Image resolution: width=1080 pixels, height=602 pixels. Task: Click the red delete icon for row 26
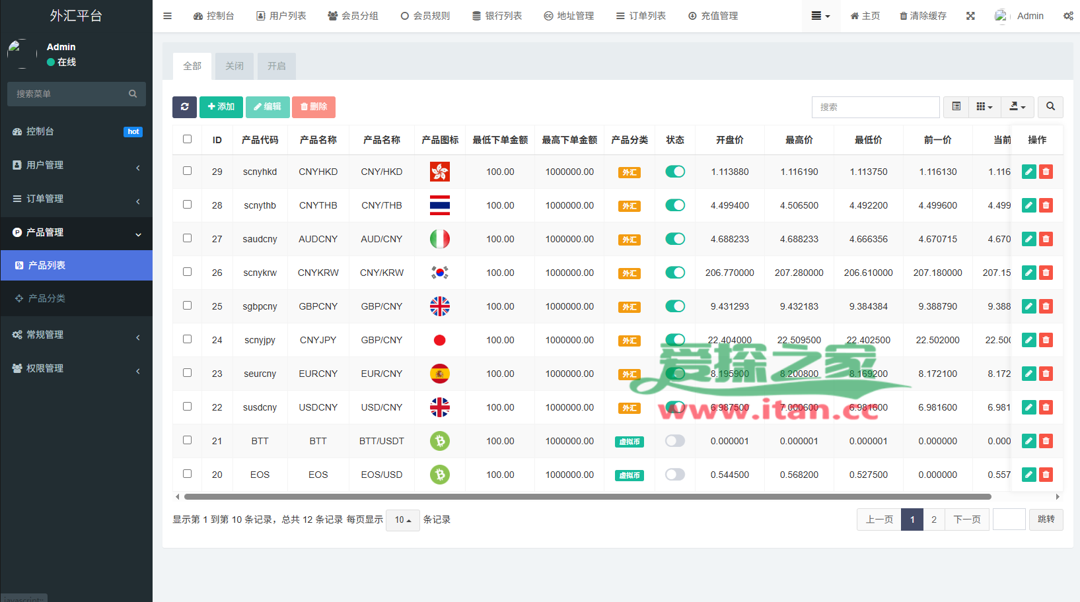(x=1046, y=273)
